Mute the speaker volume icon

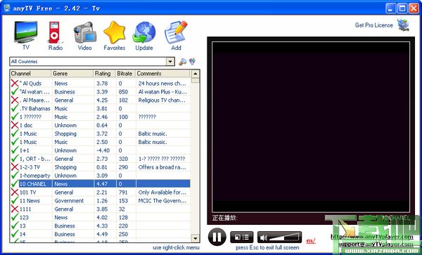(264, 237)
